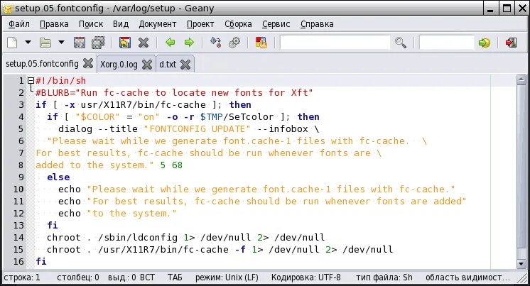Close current file via toolbar X icon
Screen dimensions: 530x286
[x=144, y=43]
